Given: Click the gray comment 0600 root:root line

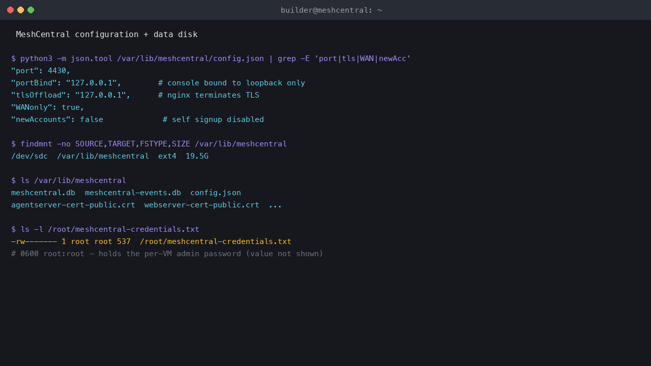Looking at the screenshot, I should (167, 254).
